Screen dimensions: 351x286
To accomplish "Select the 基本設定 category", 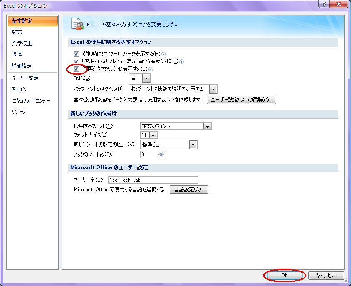I will (33, 21).
